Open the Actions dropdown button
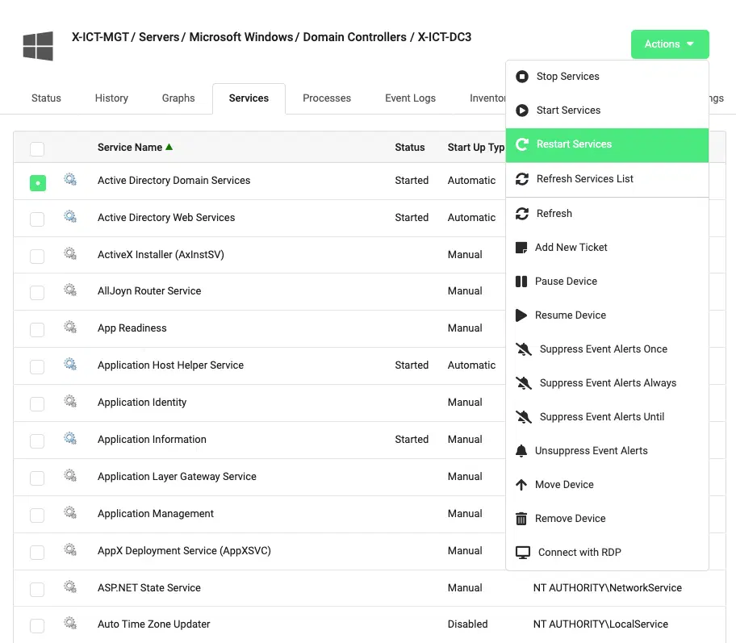Viewport: 736px width, 643px height. point(670,44)
